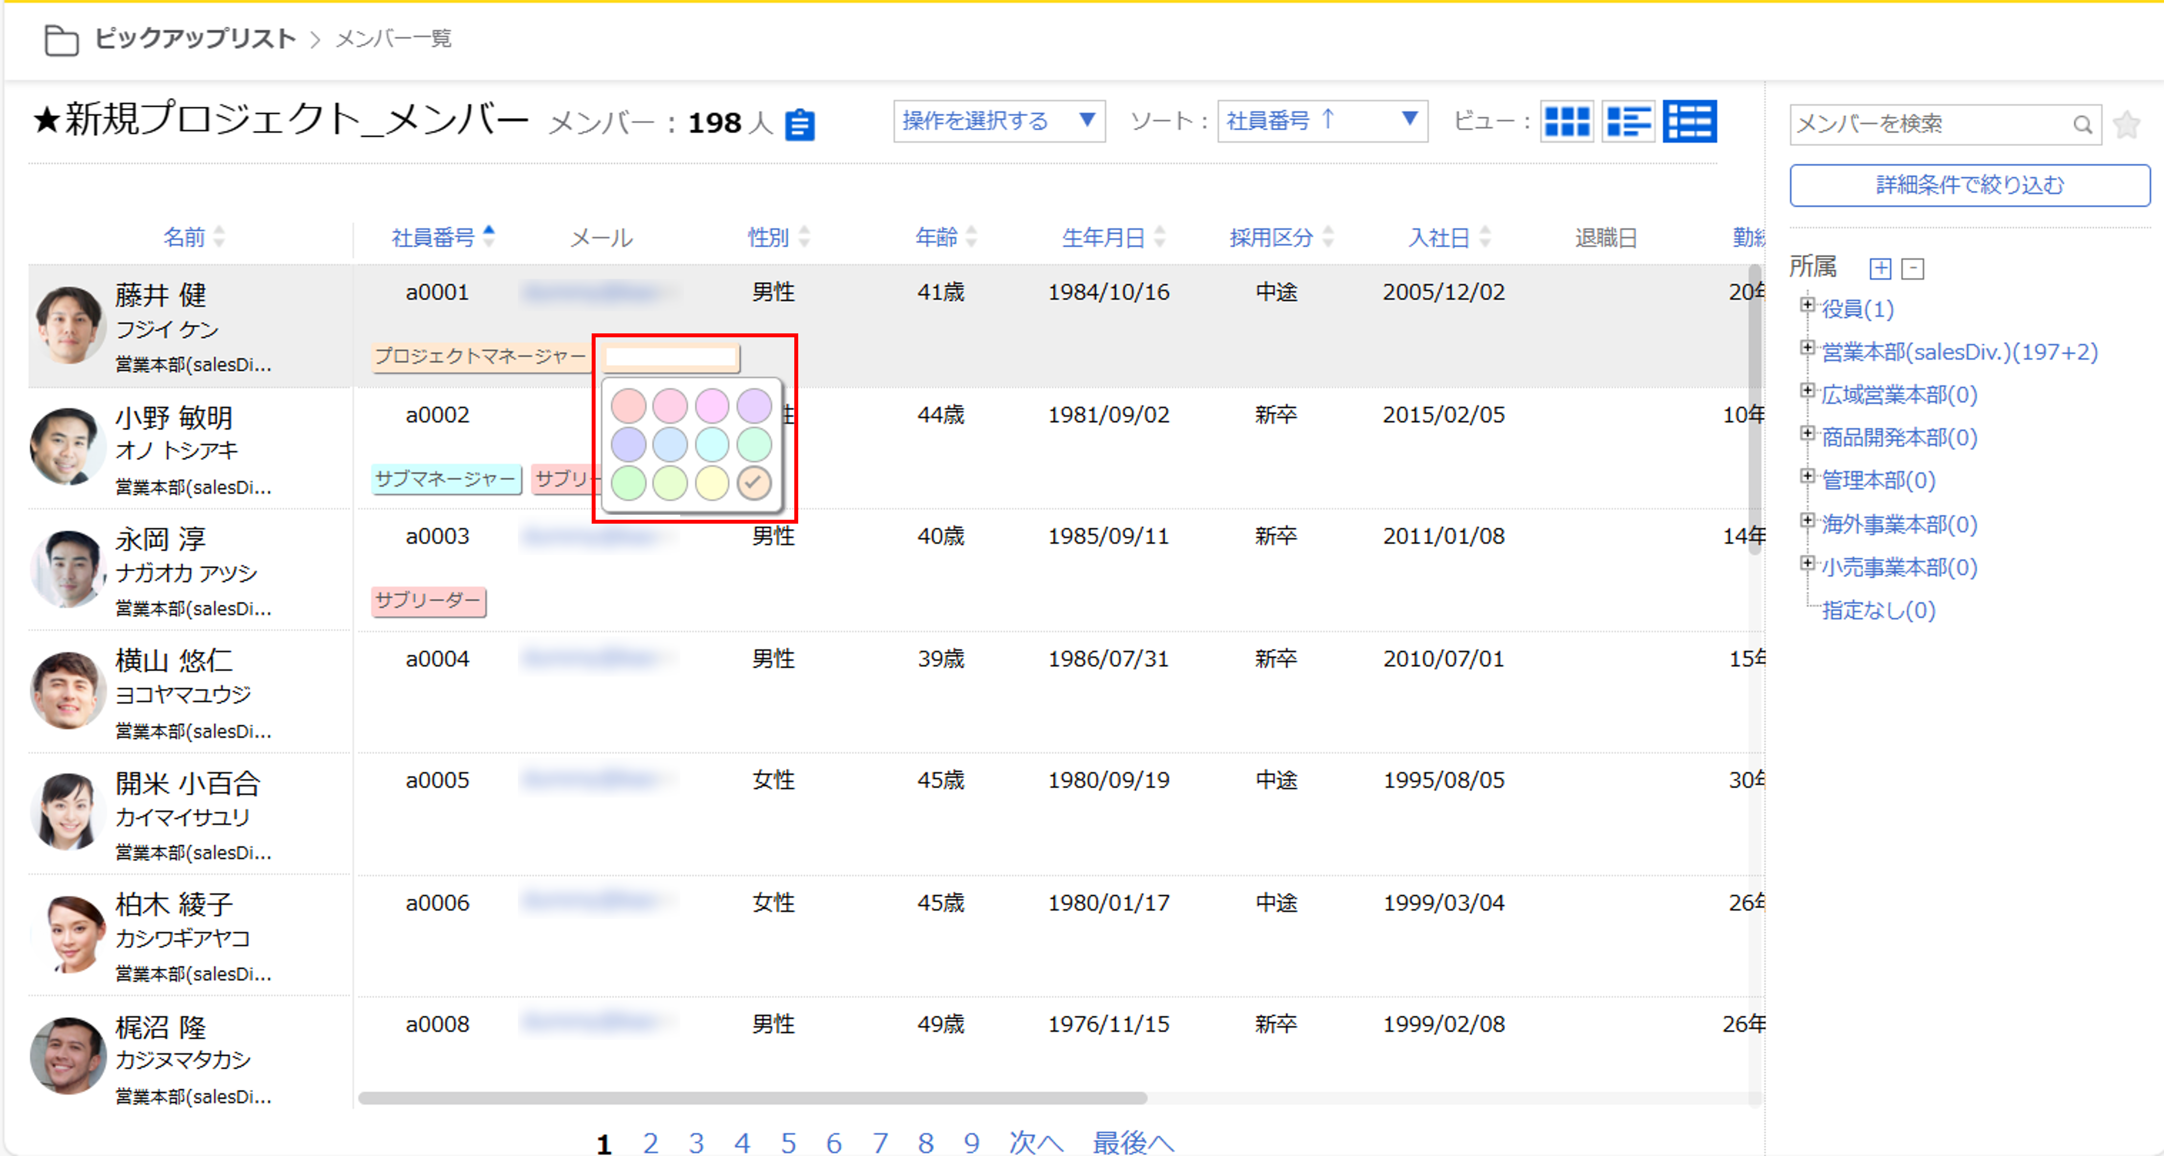This screenshot has height=1156, width=2164.
Task: Toggle the favorite star icon
Action: coord(2126,125)
